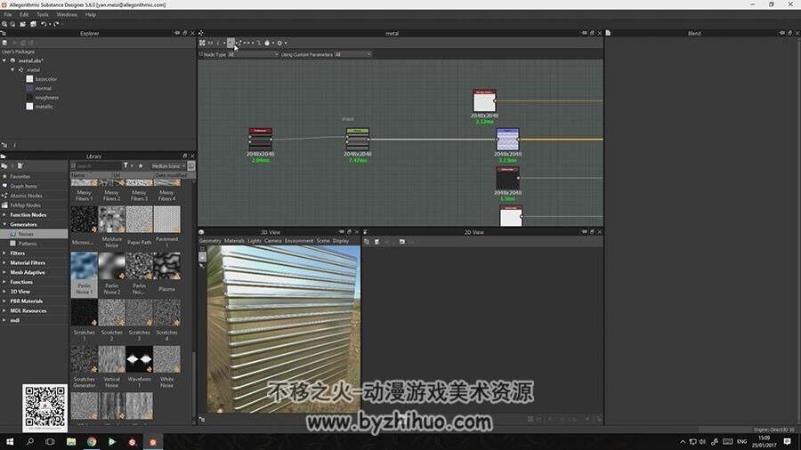Image resolution: width=801 pixels, height=450 pixels.
Task: Expand the Filters category
Action: (x=4, y=253)
